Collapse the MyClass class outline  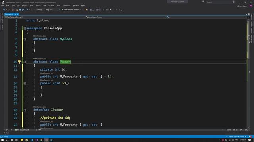[25, 39]
